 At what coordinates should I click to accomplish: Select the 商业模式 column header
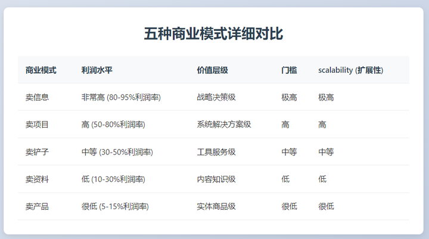click(x=41, y=70)
